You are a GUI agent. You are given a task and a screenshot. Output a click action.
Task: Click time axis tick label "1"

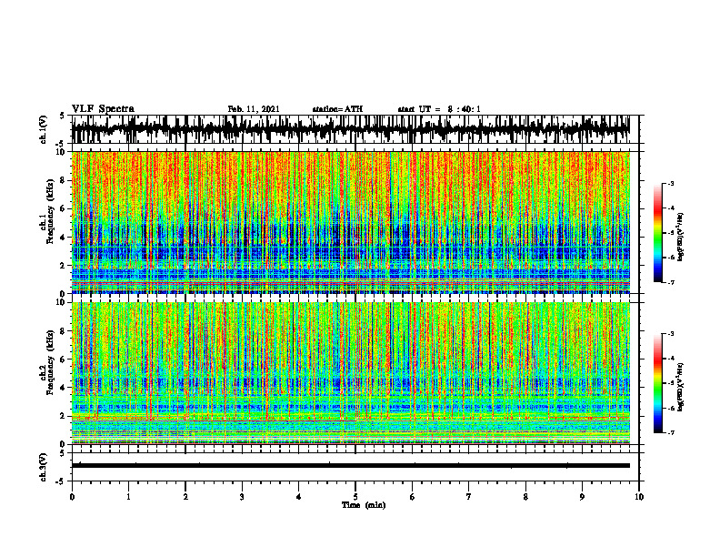coord(128,497)
